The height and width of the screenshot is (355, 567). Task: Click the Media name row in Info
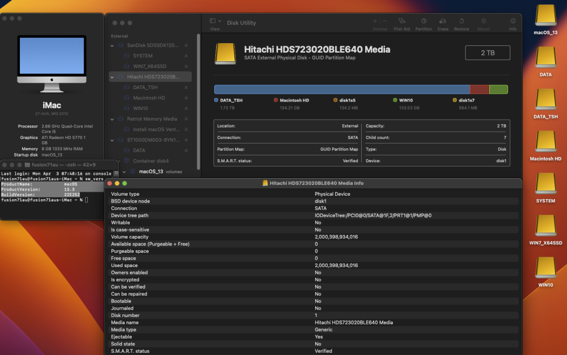click(313, 323)
